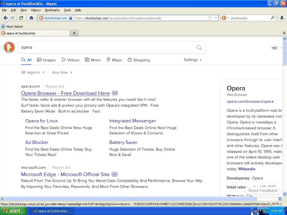The width and height of the screenshot is (287, 215).
Task: Click the DuckDuckGo toolbar search field
Action: click(x=249, y=18)
